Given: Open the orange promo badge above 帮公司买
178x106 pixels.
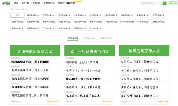Looking at the screenshot, I should (x=78, y=1).
